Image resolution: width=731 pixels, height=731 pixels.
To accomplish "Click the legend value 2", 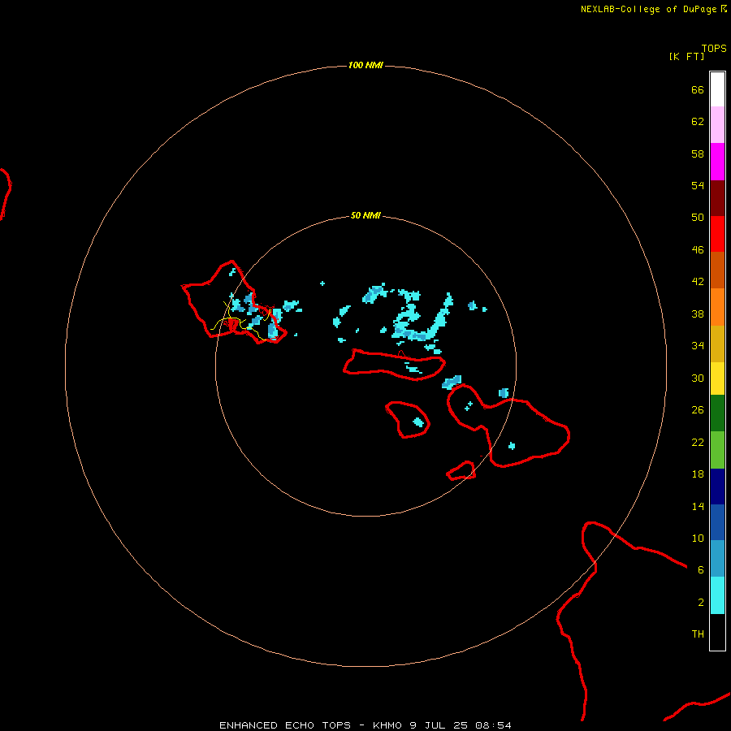I will point(700,603).
